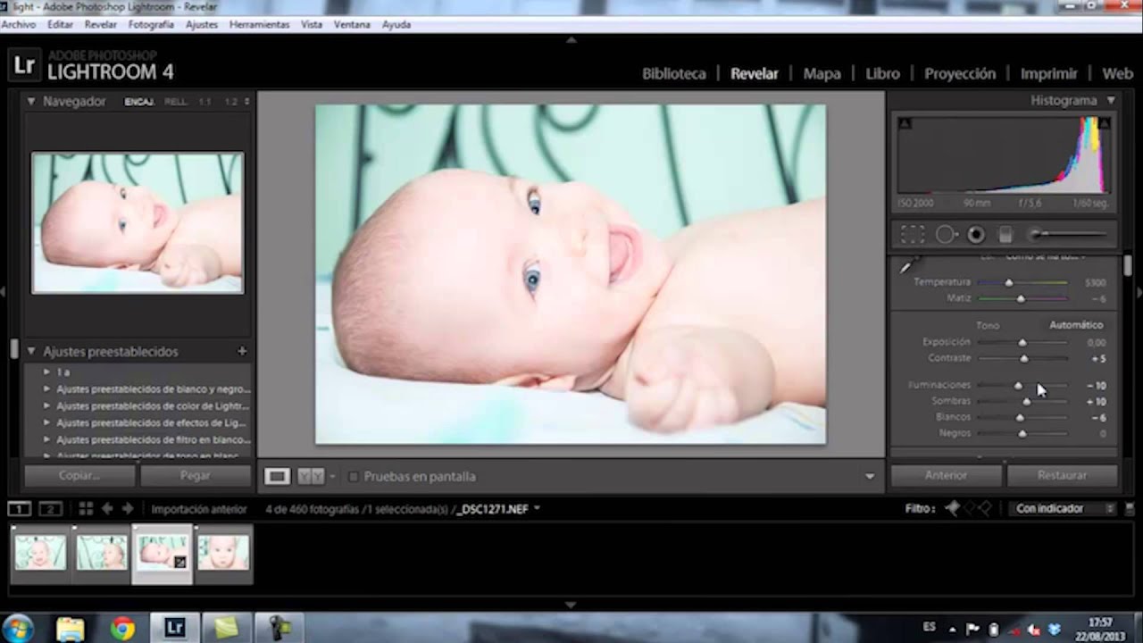Expand Ajustes preestablecidos de filtro folder
Screen dimensions: 1143x643
[x=46, y=440]
